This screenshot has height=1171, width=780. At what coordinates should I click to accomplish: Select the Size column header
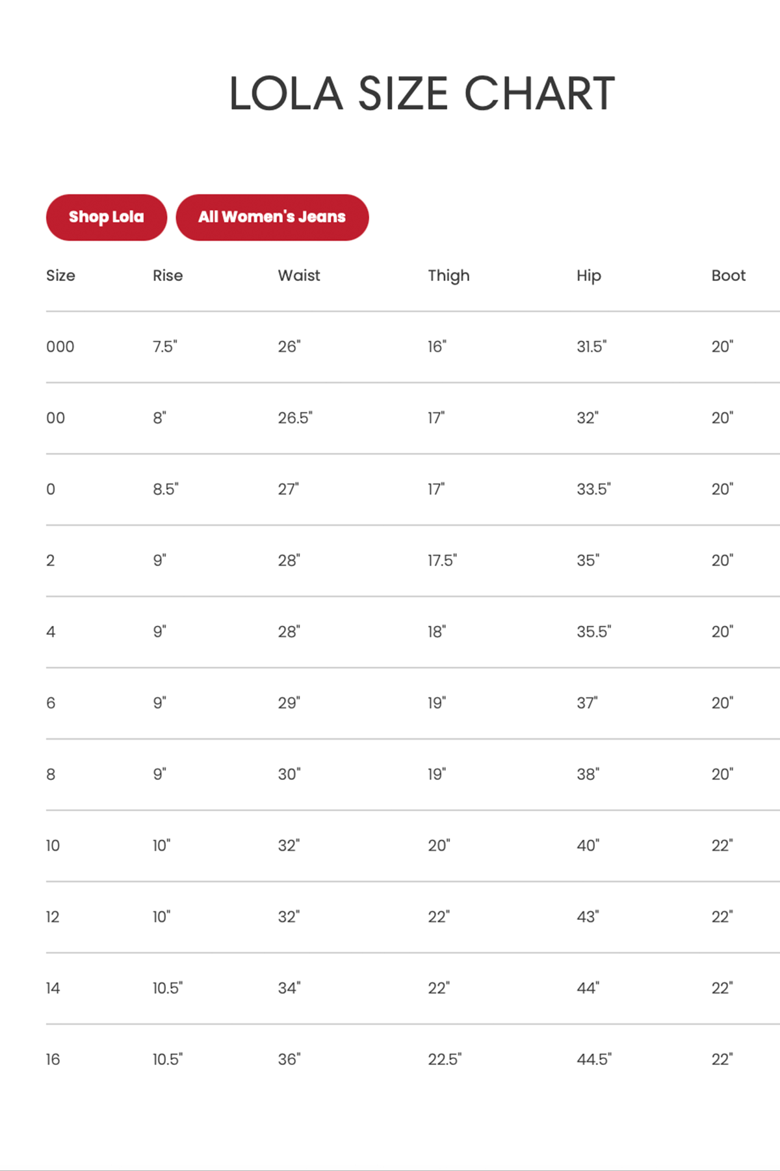click(x=60, y=276)
